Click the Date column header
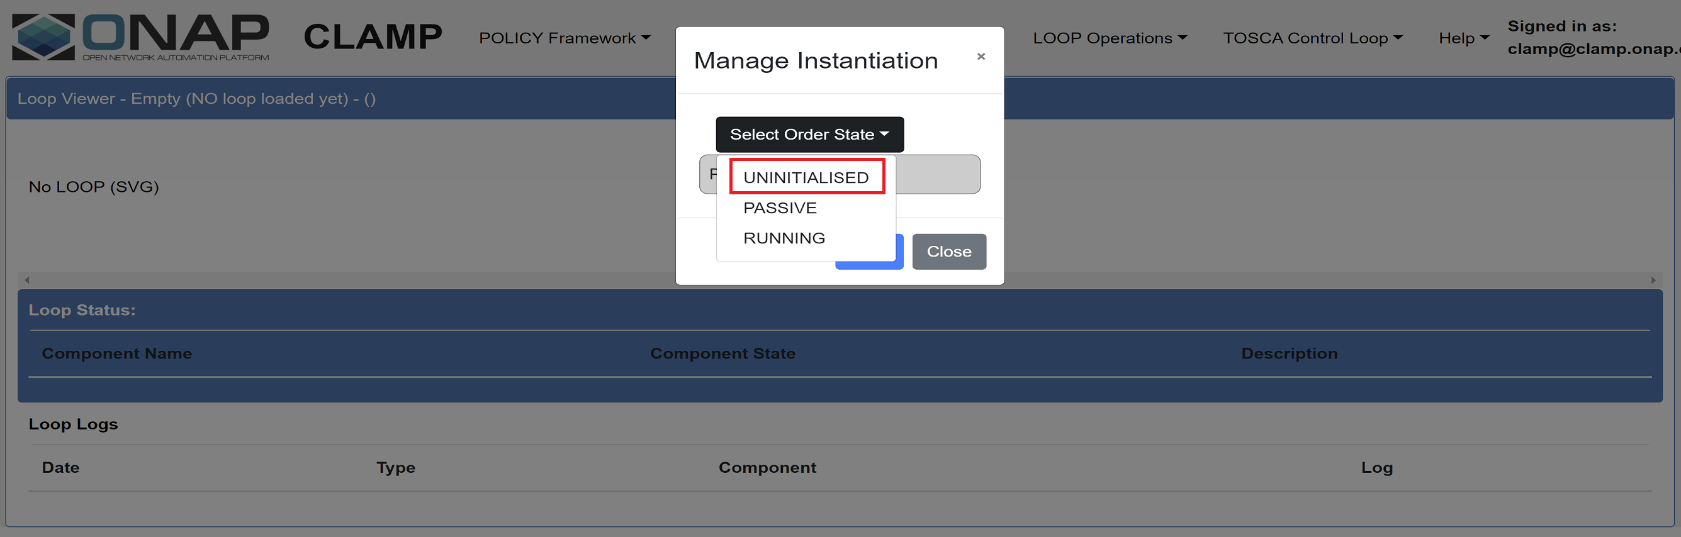 click(60, 468)
